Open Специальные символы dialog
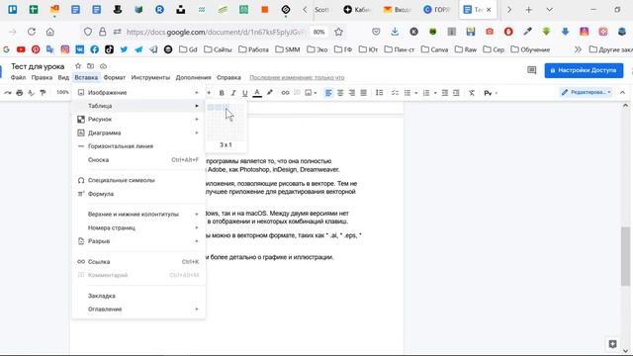This screenshot has height=356, width=633. click(138, 180)
